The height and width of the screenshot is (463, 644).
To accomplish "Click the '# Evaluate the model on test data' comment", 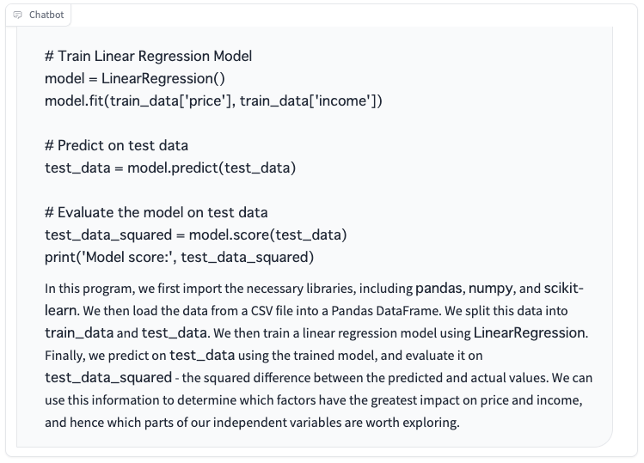I will coord(156,213).
